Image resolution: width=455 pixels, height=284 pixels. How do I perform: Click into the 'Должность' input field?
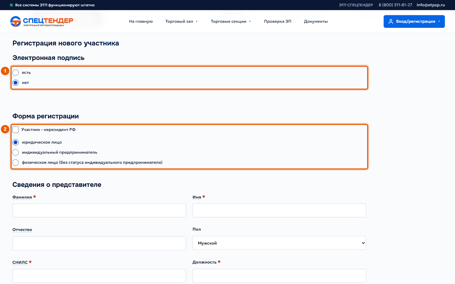click(x=279, y=276)
